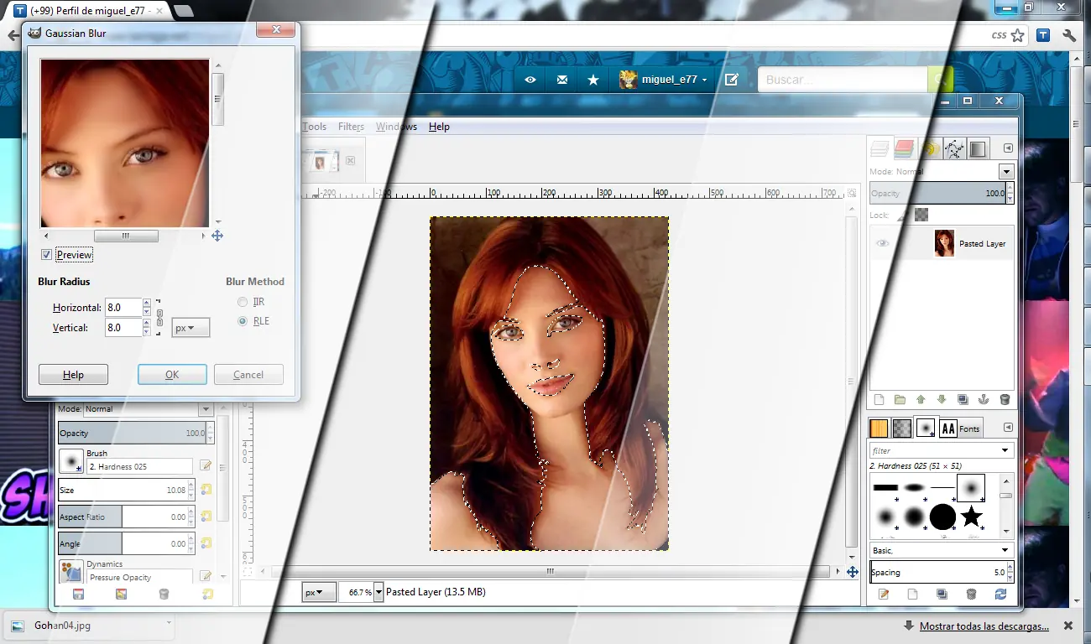Select the star-shaped brush

[x=971, y=516]
